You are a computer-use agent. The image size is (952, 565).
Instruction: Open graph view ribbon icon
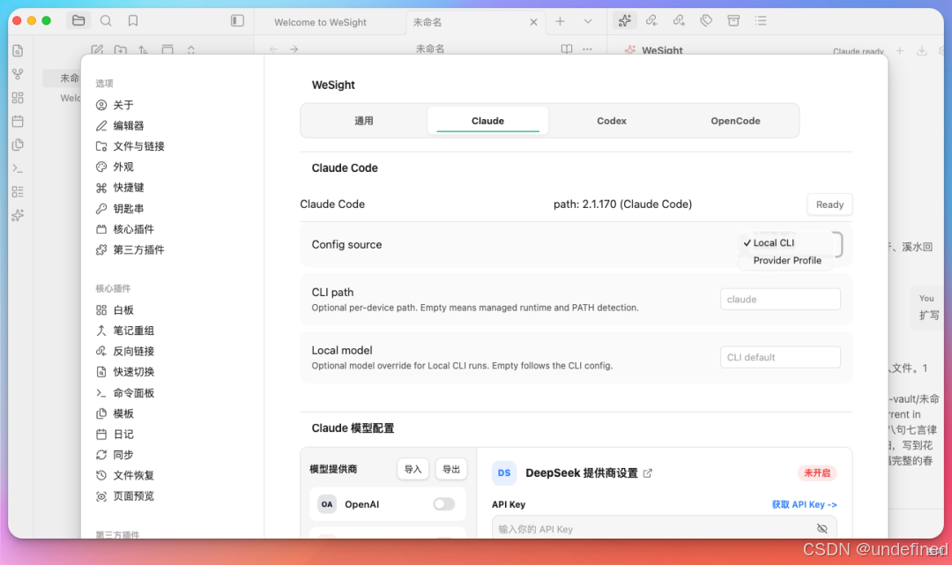(18, 74)
